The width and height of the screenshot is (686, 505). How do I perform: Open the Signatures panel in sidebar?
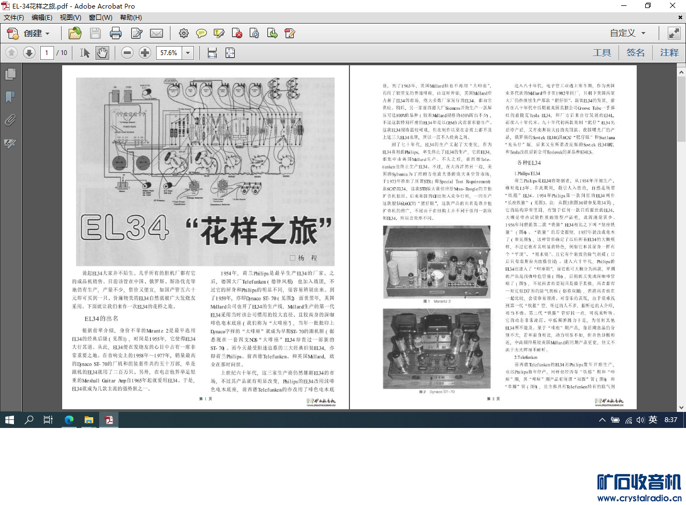click(x=10, y=143)
